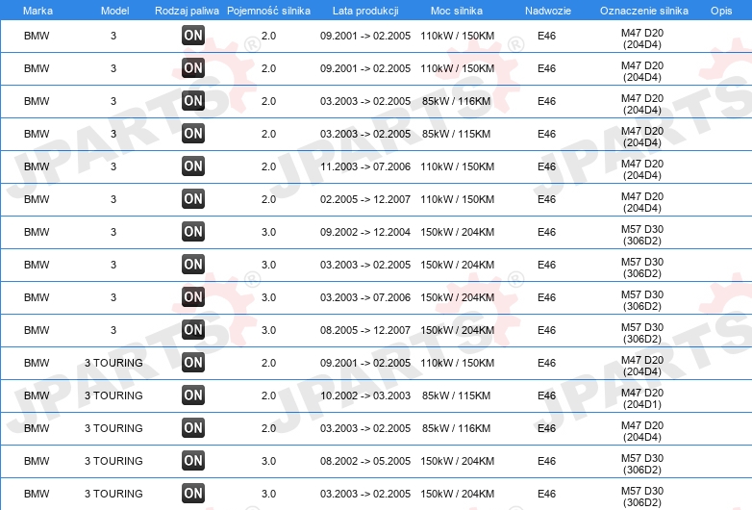The image size is (752, 510).
Task: Click the M57 D30 (306D2) cell in the 08.2005 -> 12.2007 row
Action: (x=642, y=333)
